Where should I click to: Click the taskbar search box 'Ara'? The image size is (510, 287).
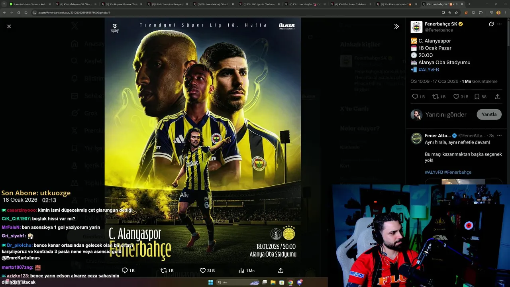pos(237,282)
